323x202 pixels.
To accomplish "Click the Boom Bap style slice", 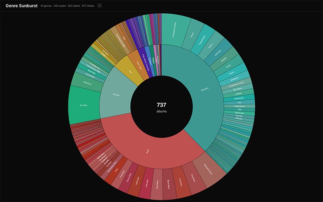I will (x=92, y=72).
